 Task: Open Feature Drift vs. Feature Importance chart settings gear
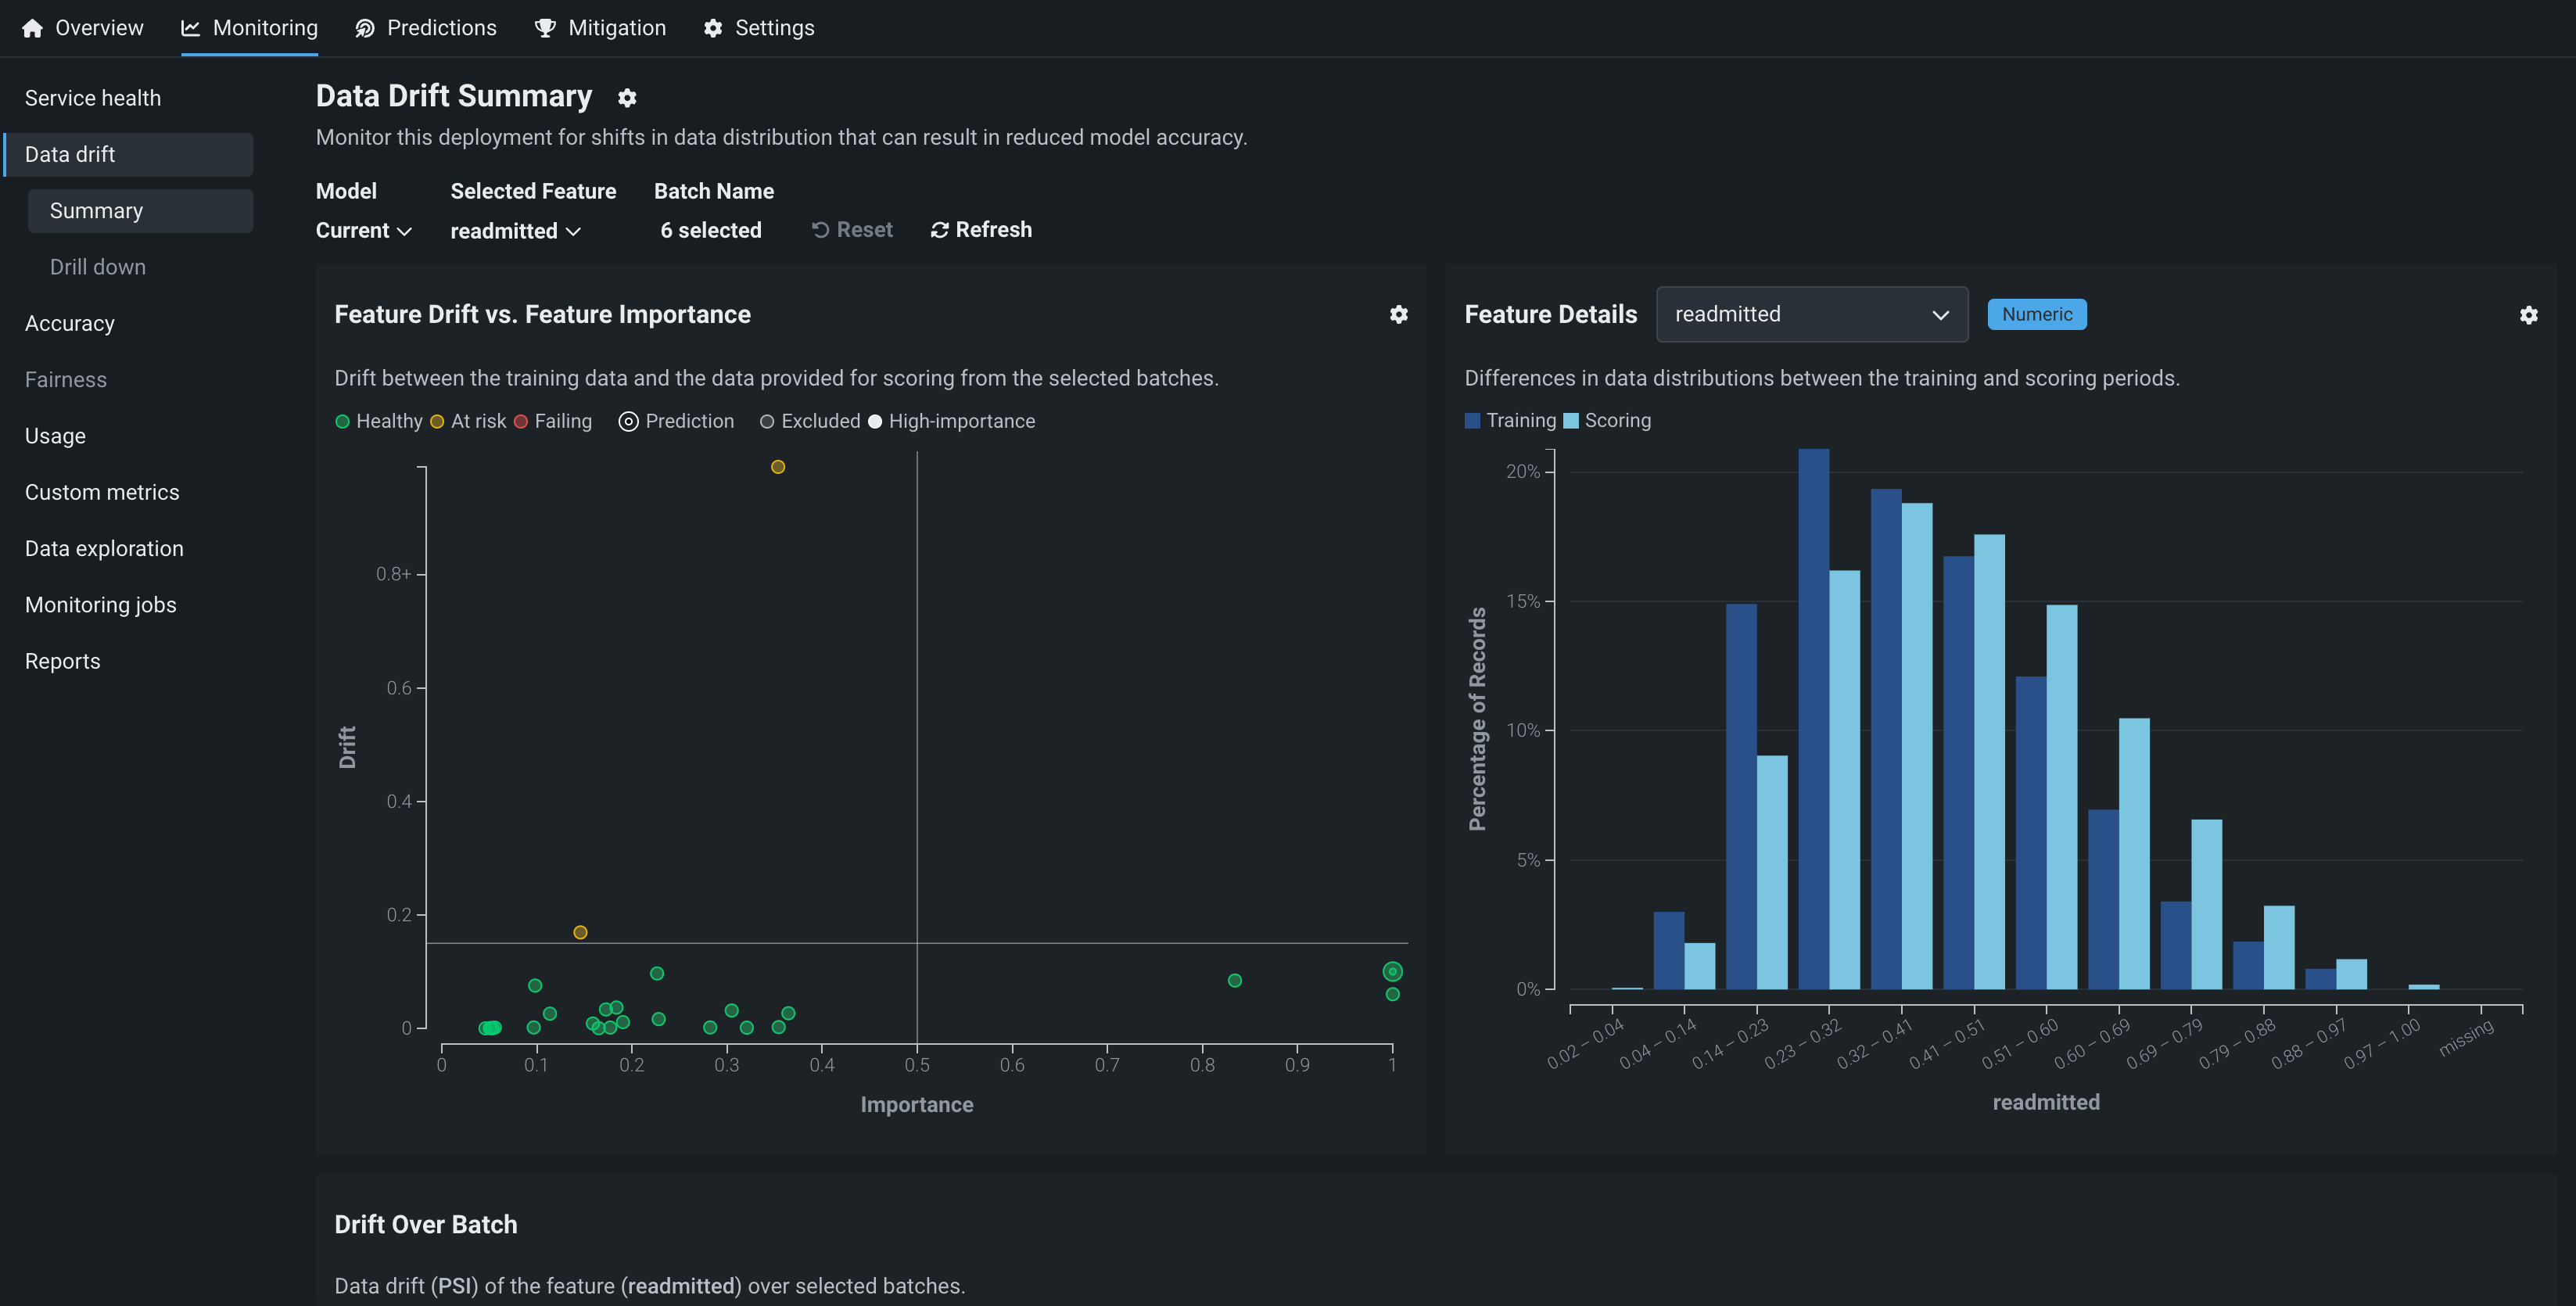[1398, 315]
